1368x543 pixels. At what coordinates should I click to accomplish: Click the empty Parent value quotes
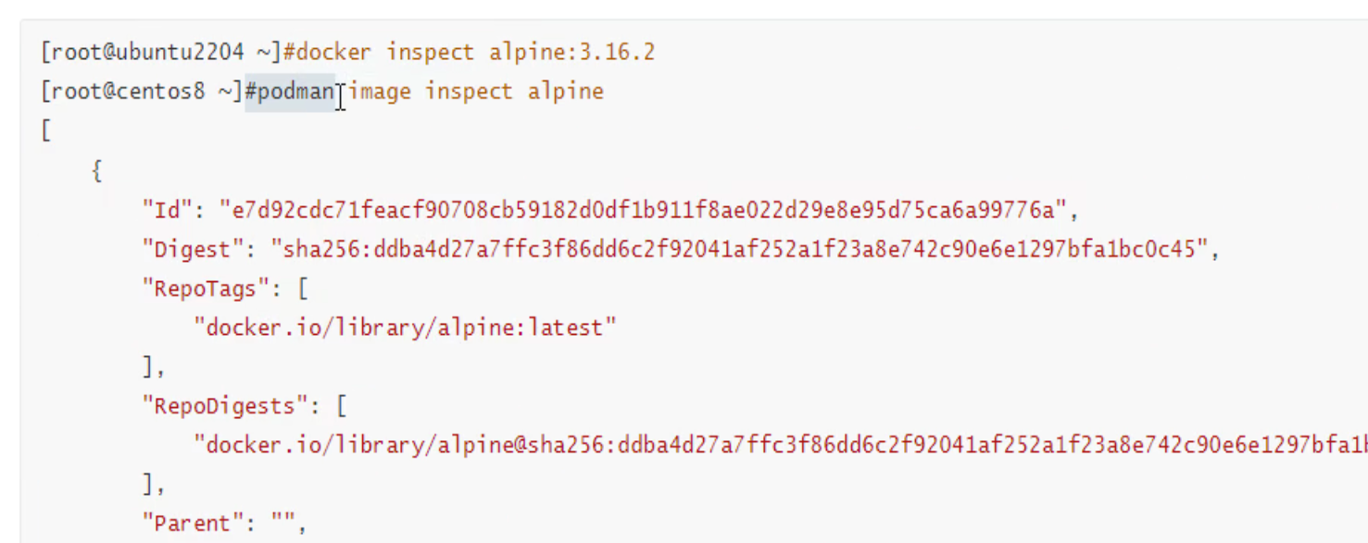tap(282, 524)
